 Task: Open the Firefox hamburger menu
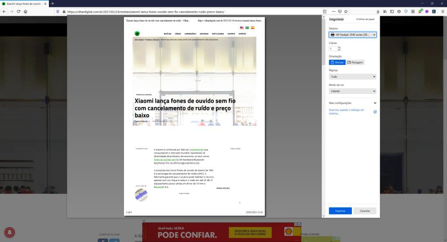tap(443, 12)
